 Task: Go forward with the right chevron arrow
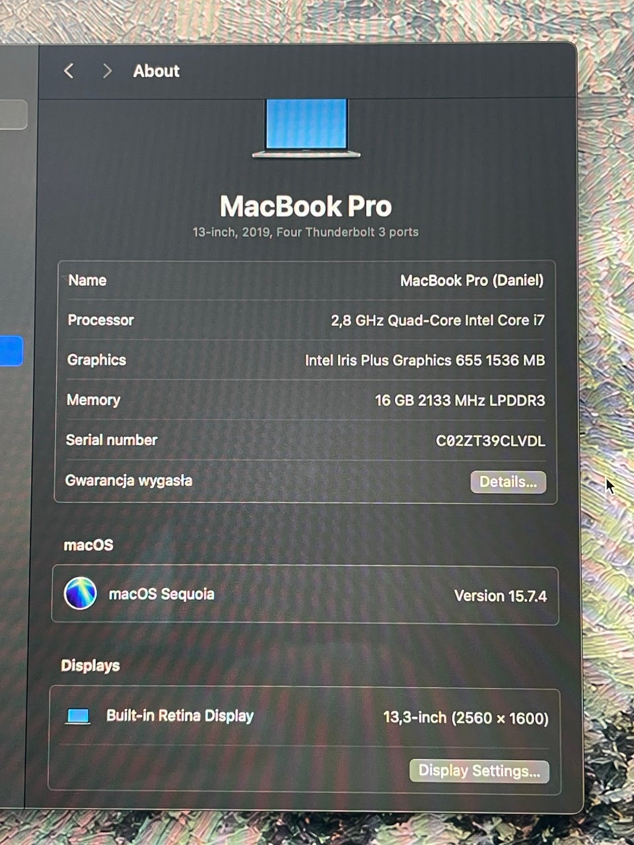click(107, 71)
